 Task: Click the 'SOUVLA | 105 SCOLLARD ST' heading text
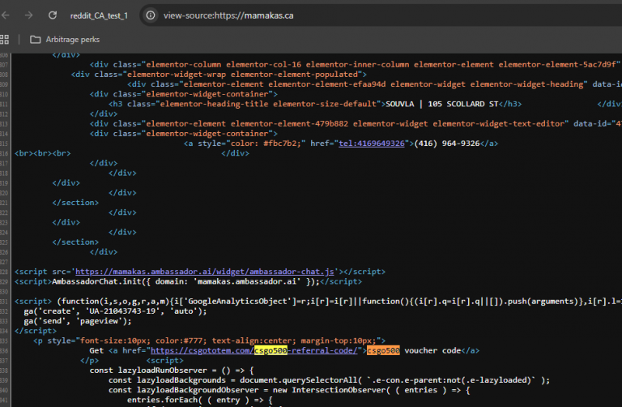[442, 104]
